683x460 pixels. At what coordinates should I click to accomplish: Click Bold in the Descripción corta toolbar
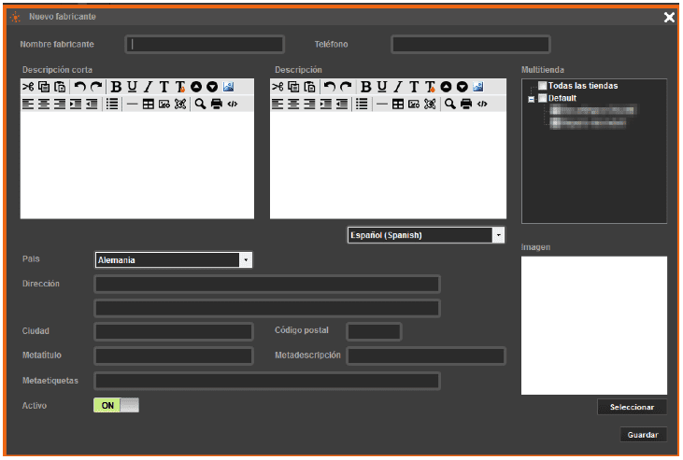pyautogui.click(x=117, y=87)
